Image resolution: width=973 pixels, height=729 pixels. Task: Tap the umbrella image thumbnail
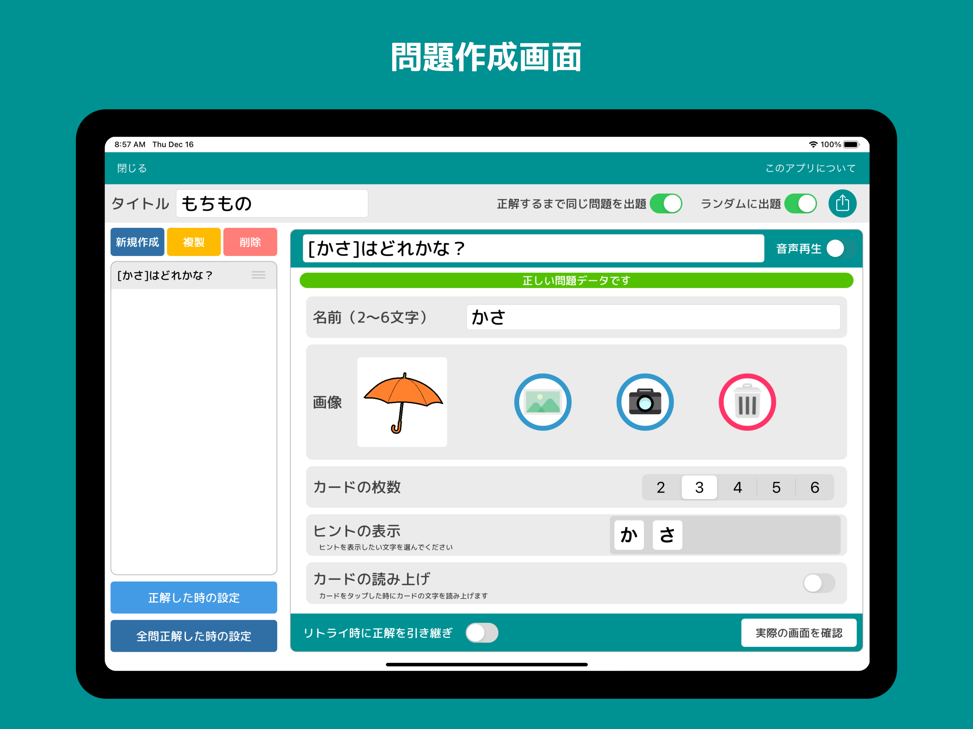click(402, 402)
